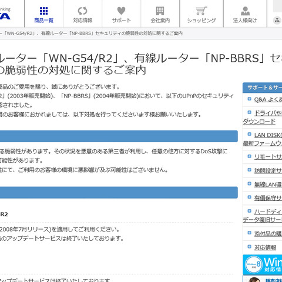Viewport: 282px width, 282px height.
Task: Click the Windows 8 対応情報 banner
Action: coord(263,265)
